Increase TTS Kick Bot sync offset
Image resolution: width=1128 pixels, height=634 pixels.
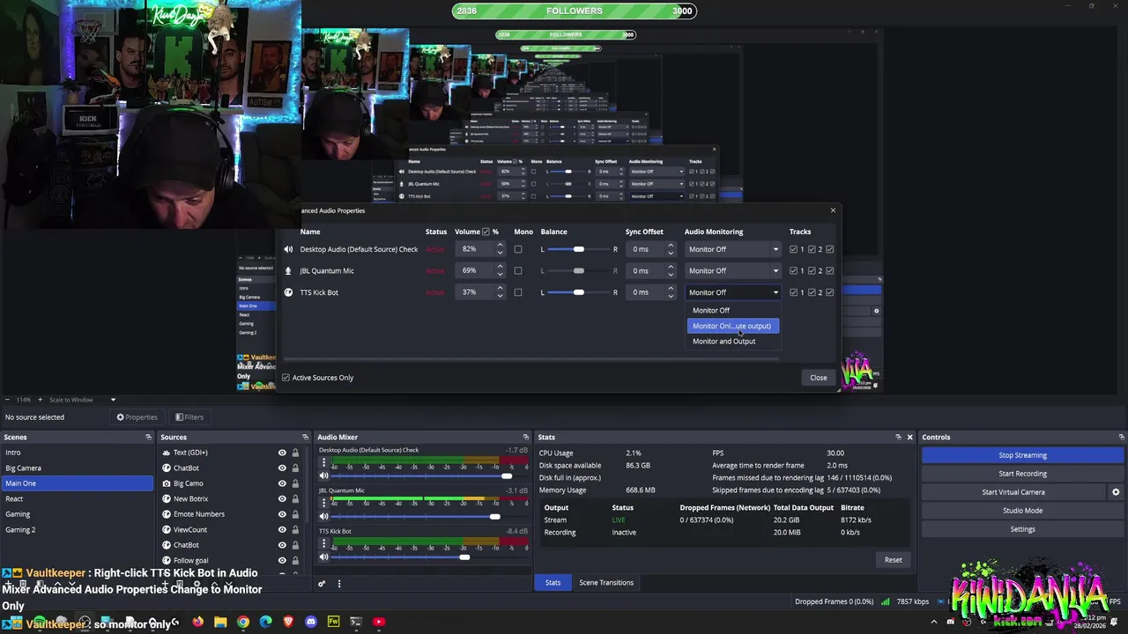pos(671,289)
